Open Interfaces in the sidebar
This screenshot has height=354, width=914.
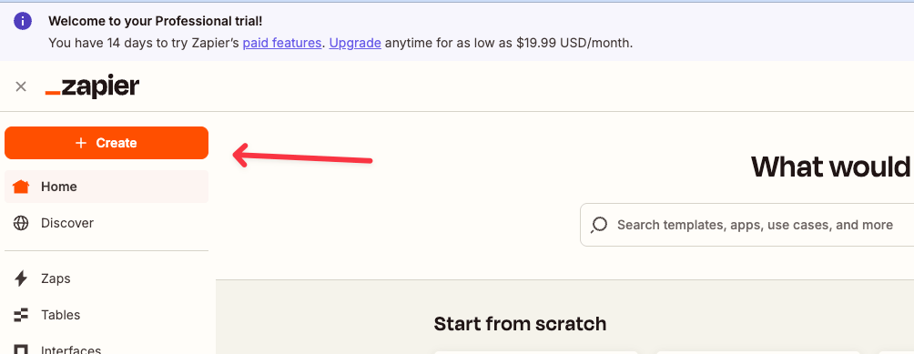pyautogui.click(x=107, y=349)
